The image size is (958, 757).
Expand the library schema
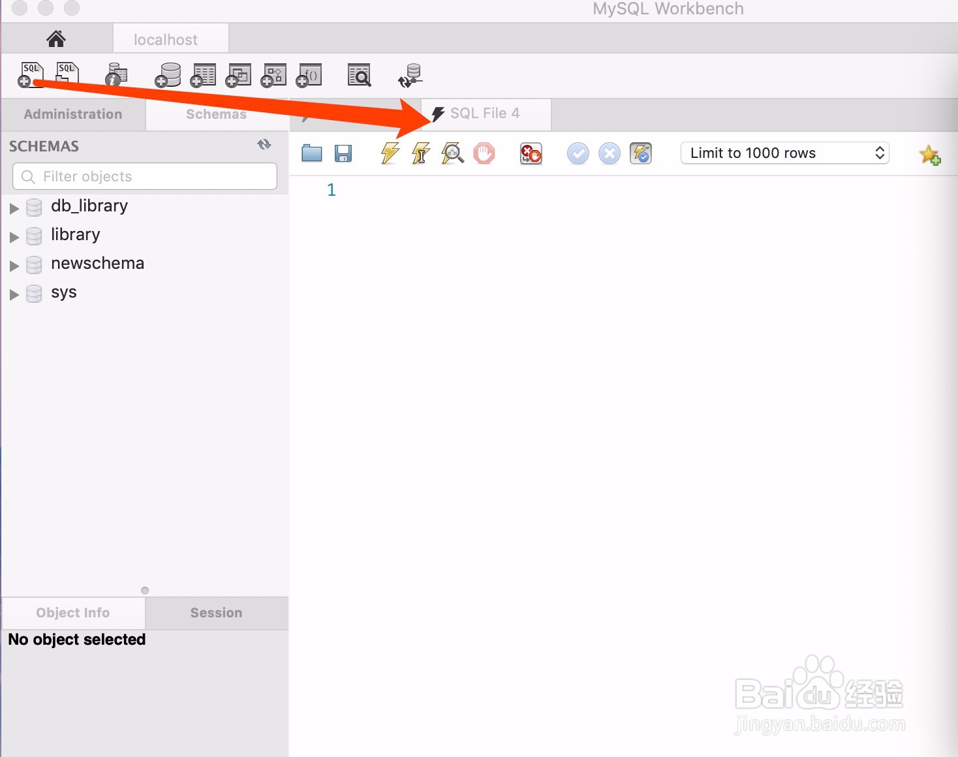point(14,237)
